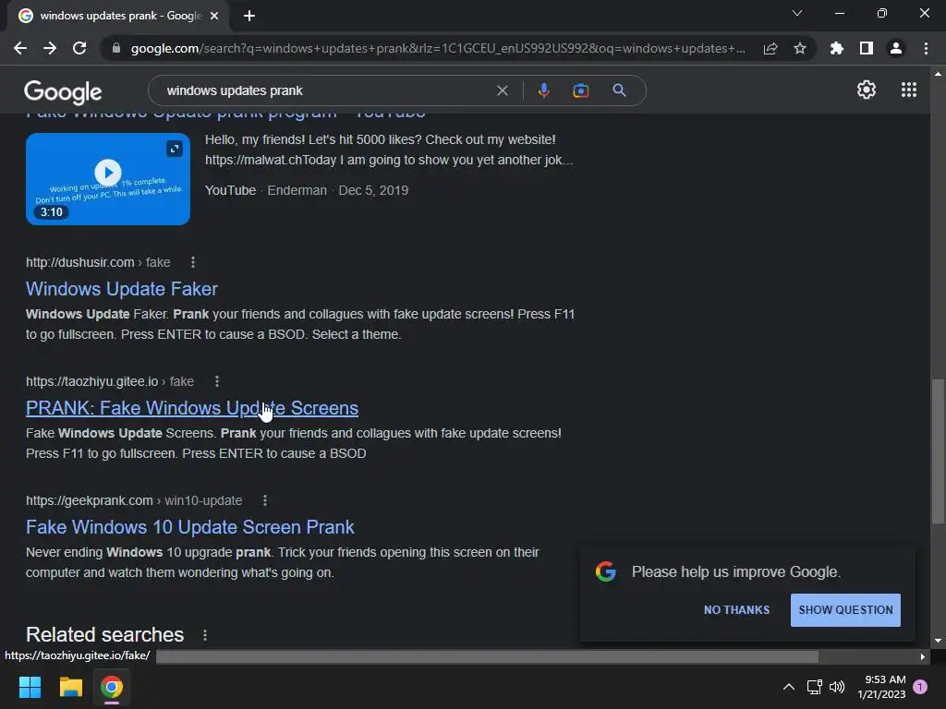Open notification center badge
Viewport: 946px width, 709px height.
click(x=920, y=687)
